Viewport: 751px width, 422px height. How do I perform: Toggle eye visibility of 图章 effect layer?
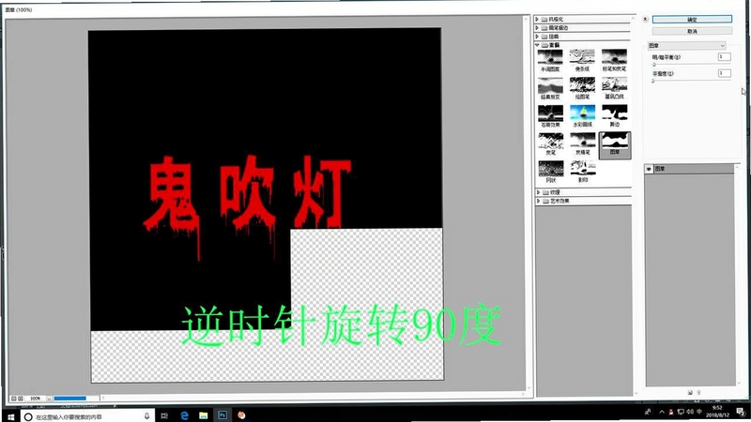pyautogui.click(x=649, y=169)
